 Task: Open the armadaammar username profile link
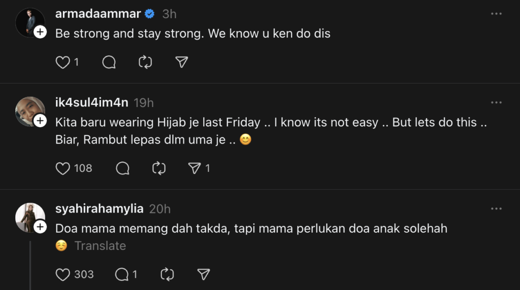tap(97, 14)
